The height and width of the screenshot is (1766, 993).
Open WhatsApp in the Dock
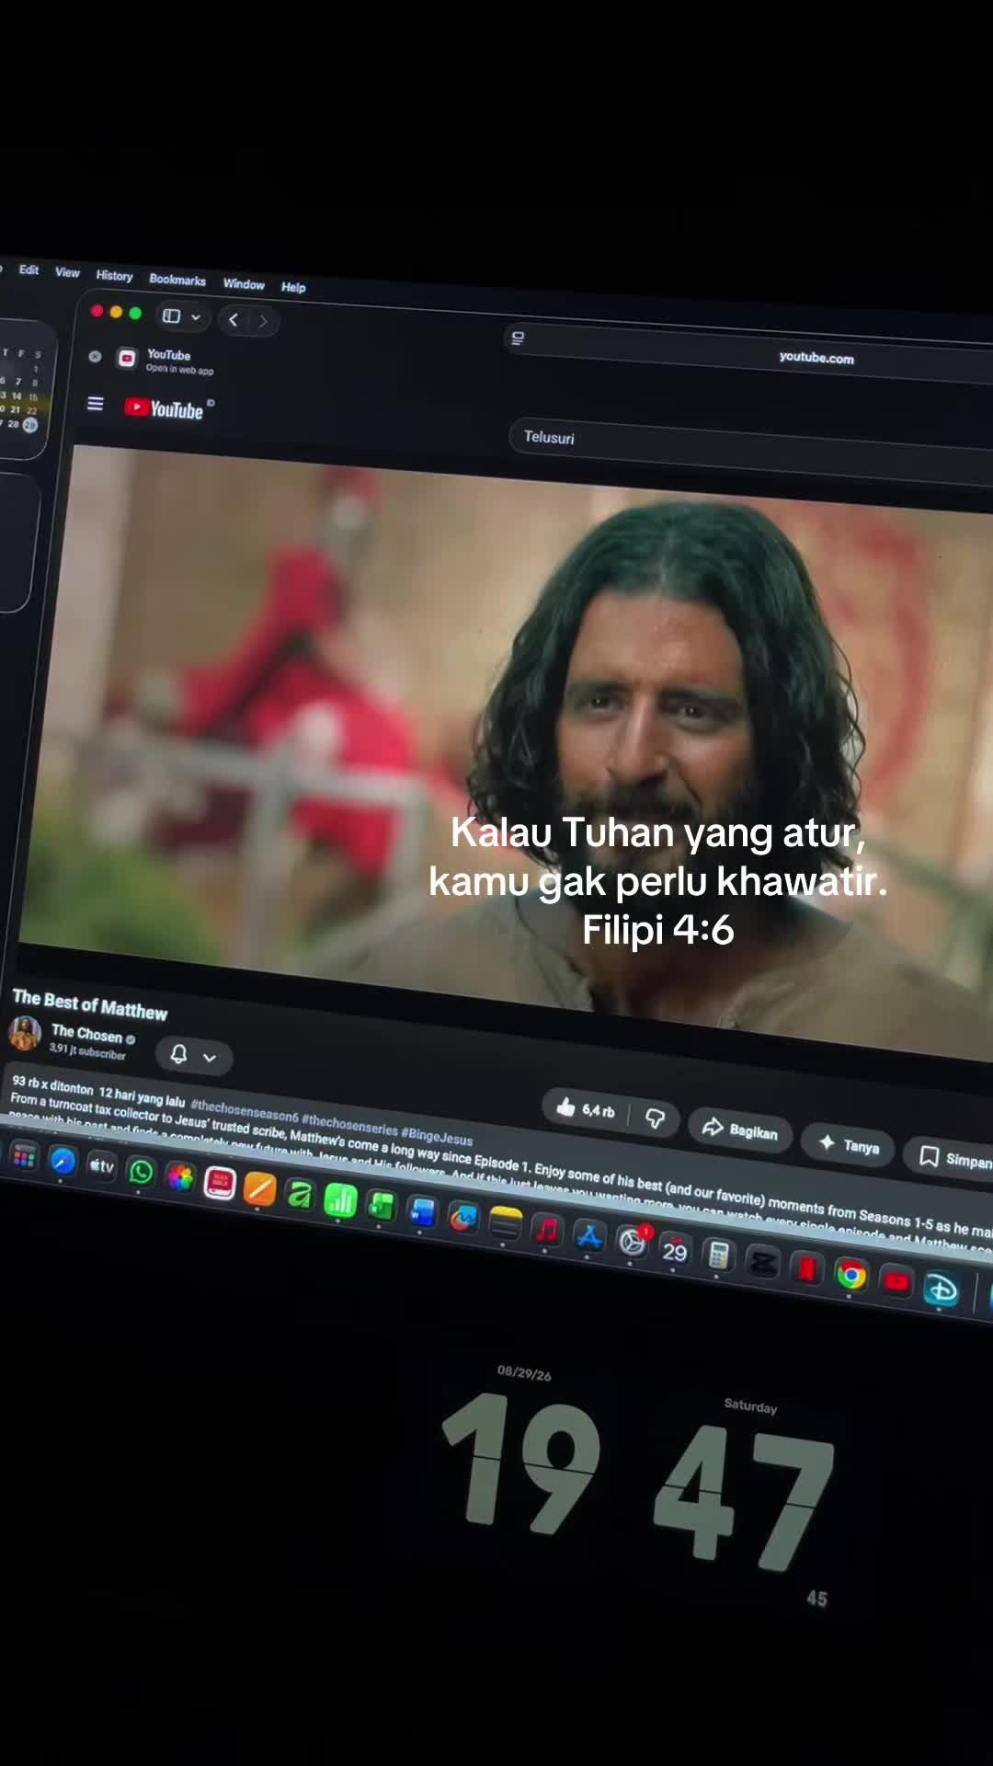point(141,1171)
